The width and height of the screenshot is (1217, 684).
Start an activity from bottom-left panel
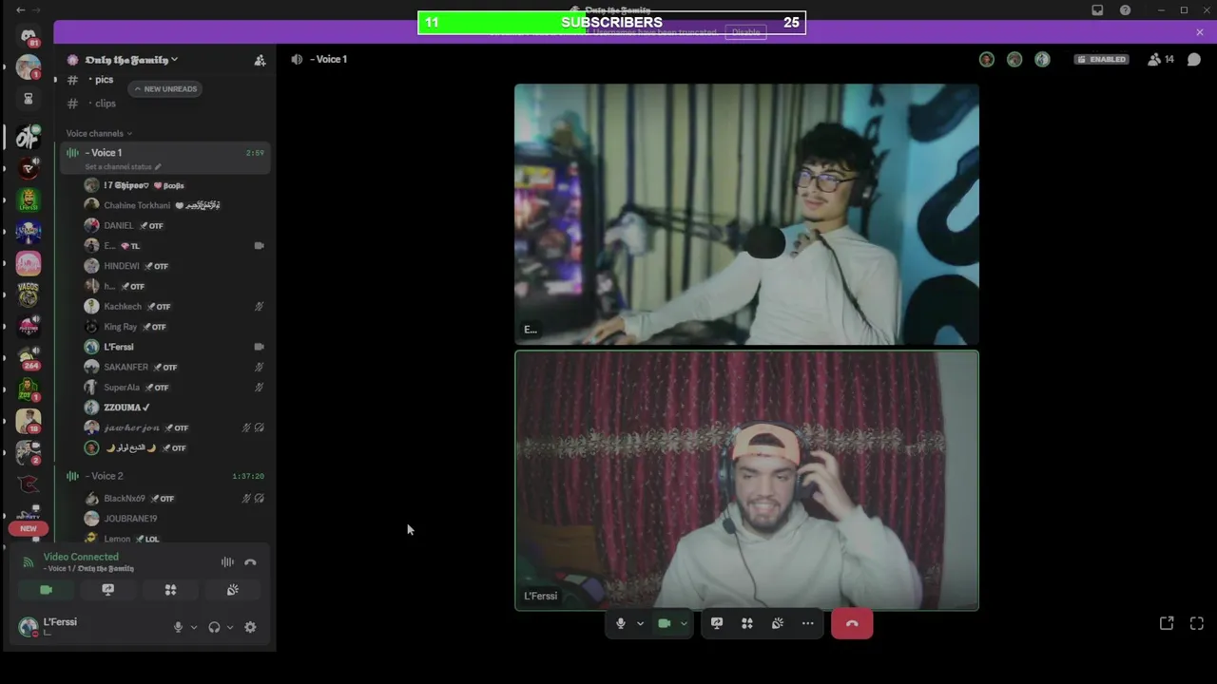coord(170,590)
